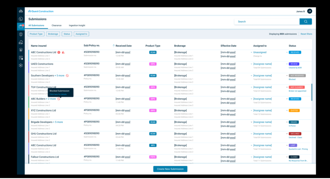
Task: Expand status dropdown arrow for DECLINED row
Action: click(287, 134)
